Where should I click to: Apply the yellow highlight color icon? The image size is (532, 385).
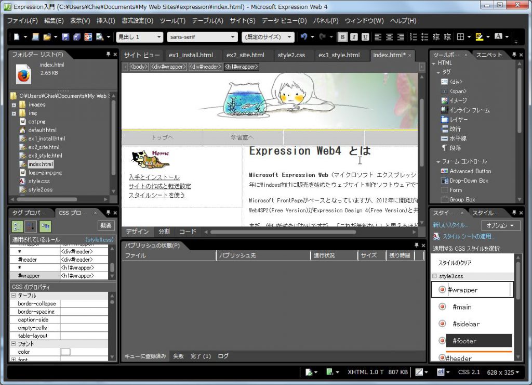479,37
